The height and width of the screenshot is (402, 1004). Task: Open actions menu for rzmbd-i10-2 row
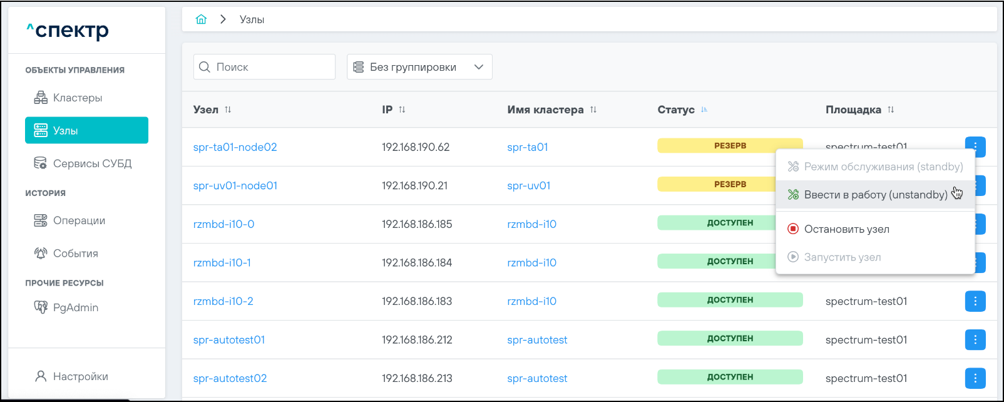click(x=975, y=301)
